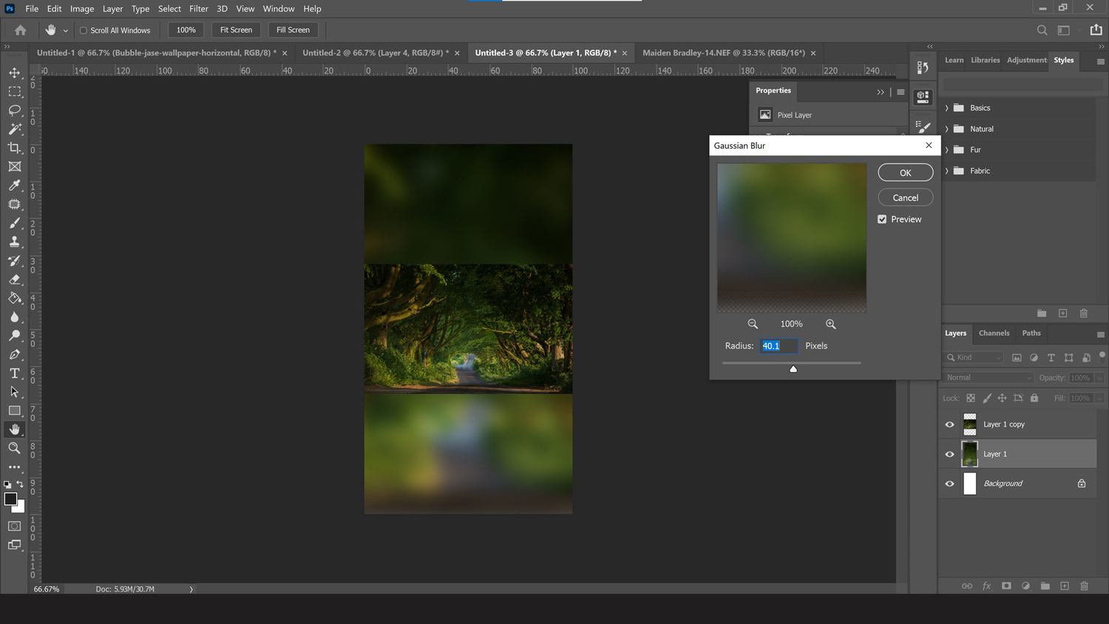This screenshot has height=624, width=1109.
Task: Select the Blur tool
Action: point(14,317)
